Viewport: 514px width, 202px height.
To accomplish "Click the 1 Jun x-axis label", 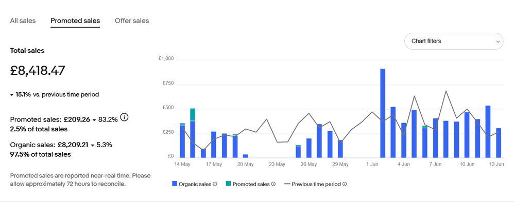I will (x=372, y=164).
